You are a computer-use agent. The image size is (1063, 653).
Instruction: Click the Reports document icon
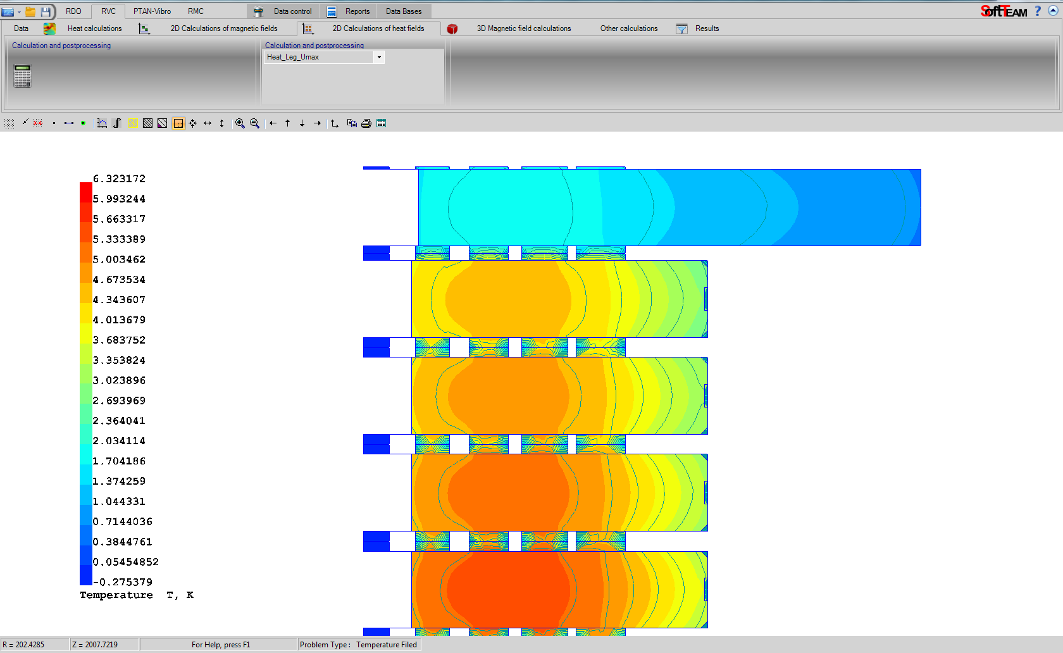332,11
